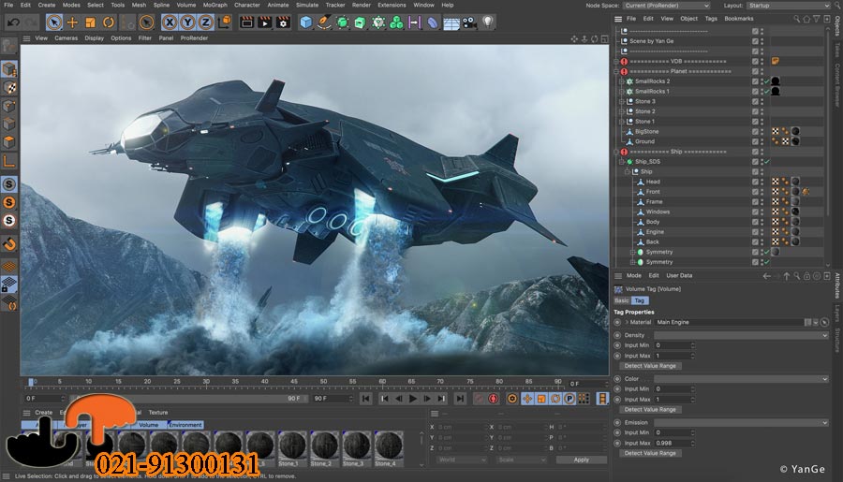Expand the Stone 2 tree node
Image resolution: width=843 pixels, height=482 pixels.
coord(622,111)
